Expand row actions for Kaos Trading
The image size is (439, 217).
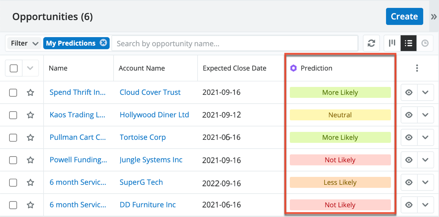[x=426, y=115]
